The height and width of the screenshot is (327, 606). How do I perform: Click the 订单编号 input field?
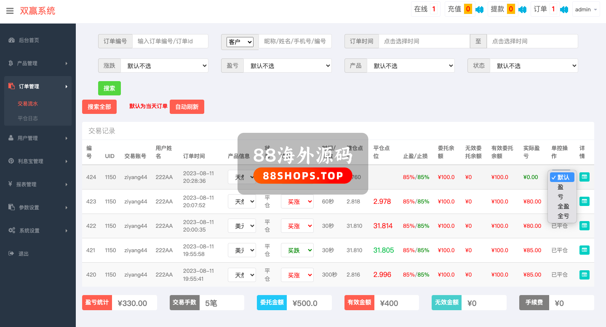(170, 41)
